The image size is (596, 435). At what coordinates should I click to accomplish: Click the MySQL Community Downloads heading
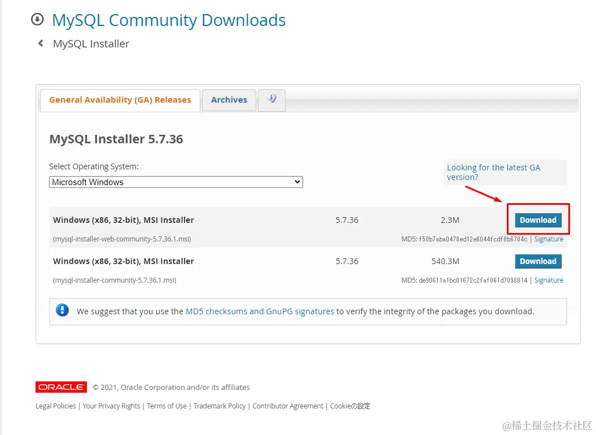[169, 20]
